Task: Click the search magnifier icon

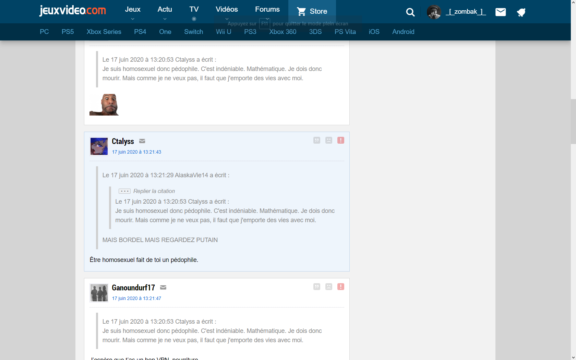Action: (410, 12)
